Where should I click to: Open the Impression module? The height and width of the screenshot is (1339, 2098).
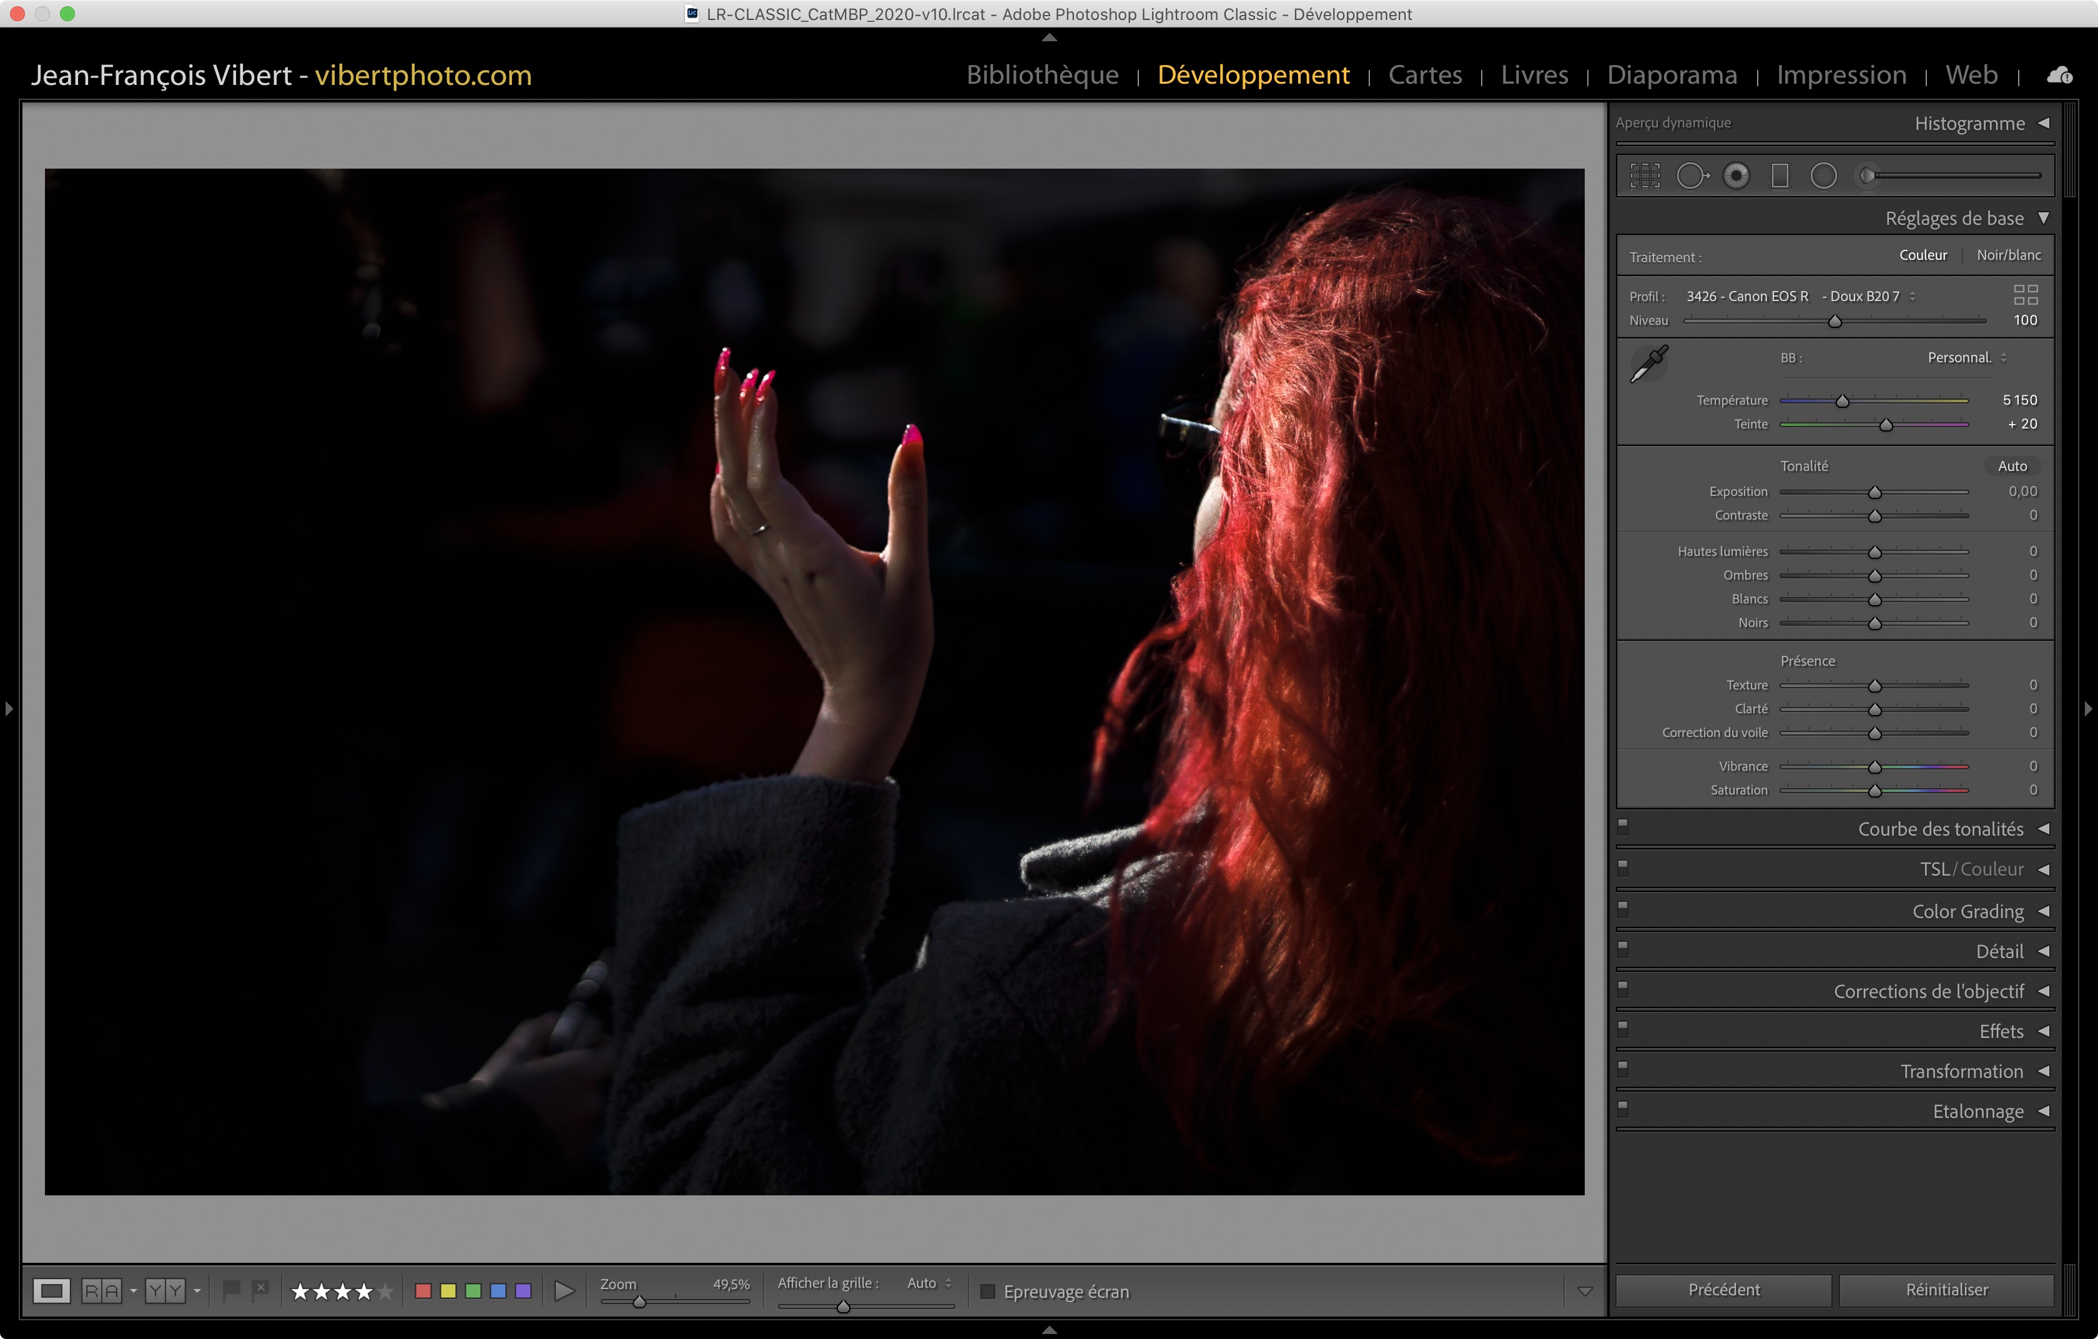pos(1841,75)
